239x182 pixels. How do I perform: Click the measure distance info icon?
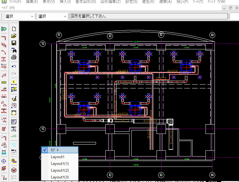pyautogui.click(x=14, y=82)
